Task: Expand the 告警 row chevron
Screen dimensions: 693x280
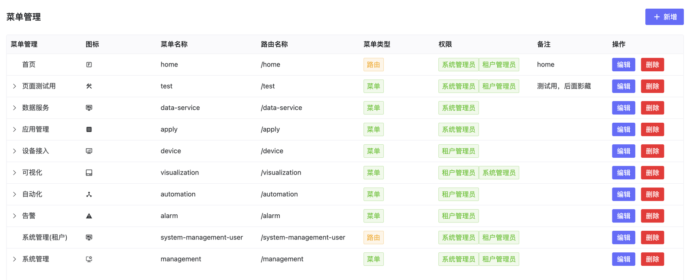Action: coord(14,216)
